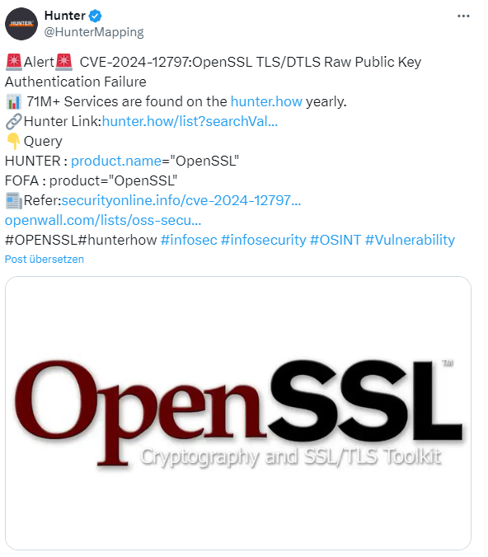Click the hunter.how link in text
The image size is (488, 557).
tap(266, 101)
